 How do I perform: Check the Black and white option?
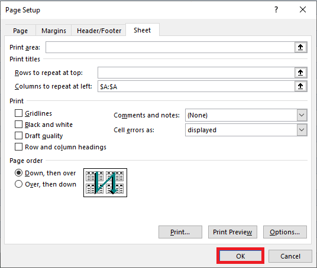pyautogui.click(x=18, y=125)
